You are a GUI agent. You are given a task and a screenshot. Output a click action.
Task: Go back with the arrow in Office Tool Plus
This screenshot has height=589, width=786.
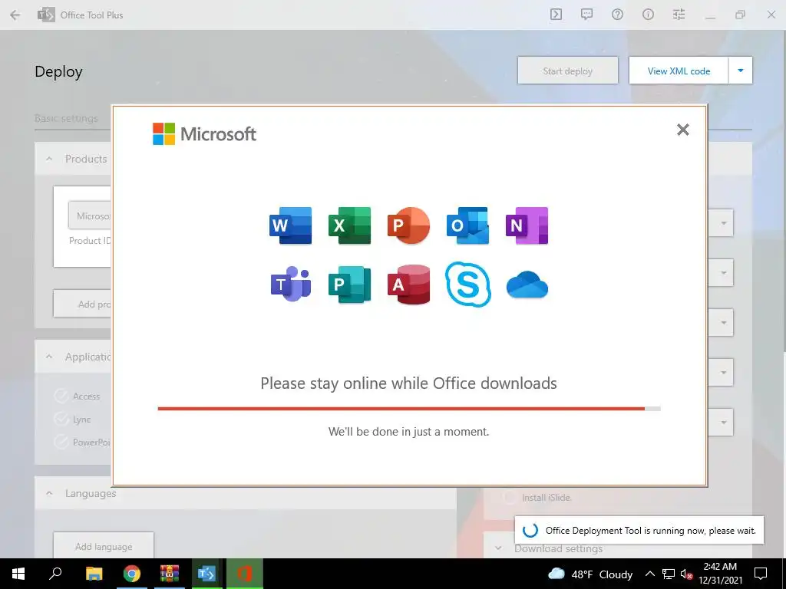15,15
